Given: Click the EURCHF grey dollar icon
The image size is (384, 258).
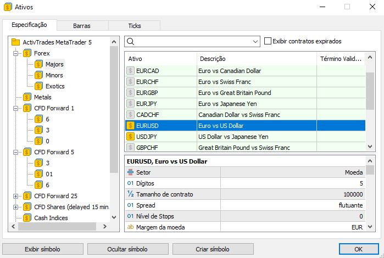Looking at the screenshot, I should point(130,82).
